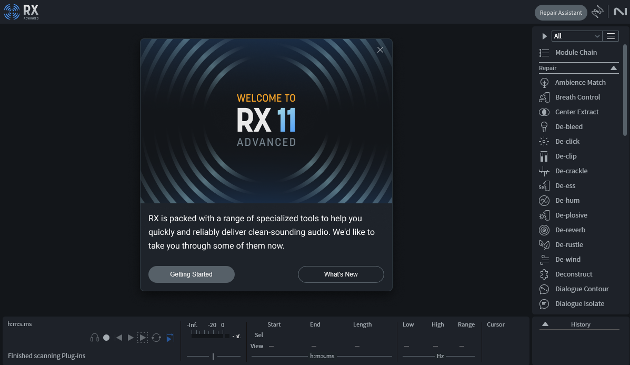Click the "Start" column header

(274, 324)
